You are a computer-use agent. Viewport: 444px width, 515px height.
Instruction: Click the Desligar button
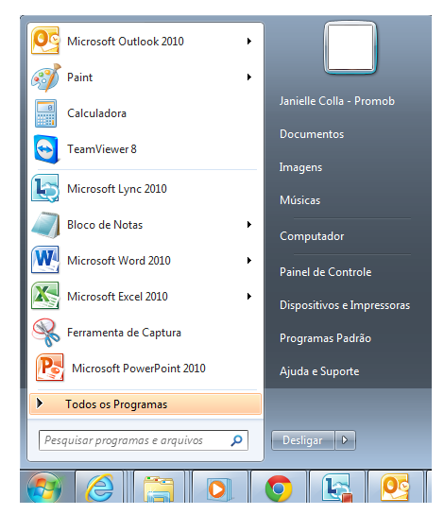tap(303, 440)
